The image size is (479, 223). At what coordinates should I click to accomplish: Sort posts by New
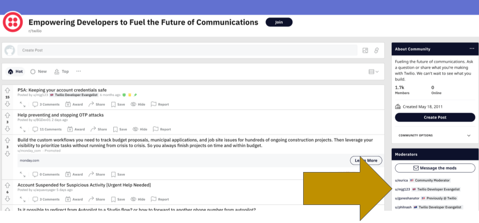click(39, 71)
